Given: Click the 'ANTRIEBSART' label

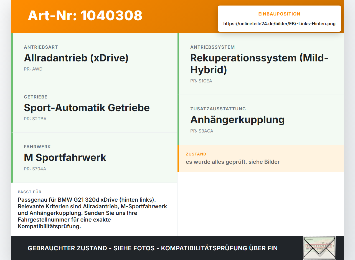Looking at the screenshot, I should click(41, 47).
